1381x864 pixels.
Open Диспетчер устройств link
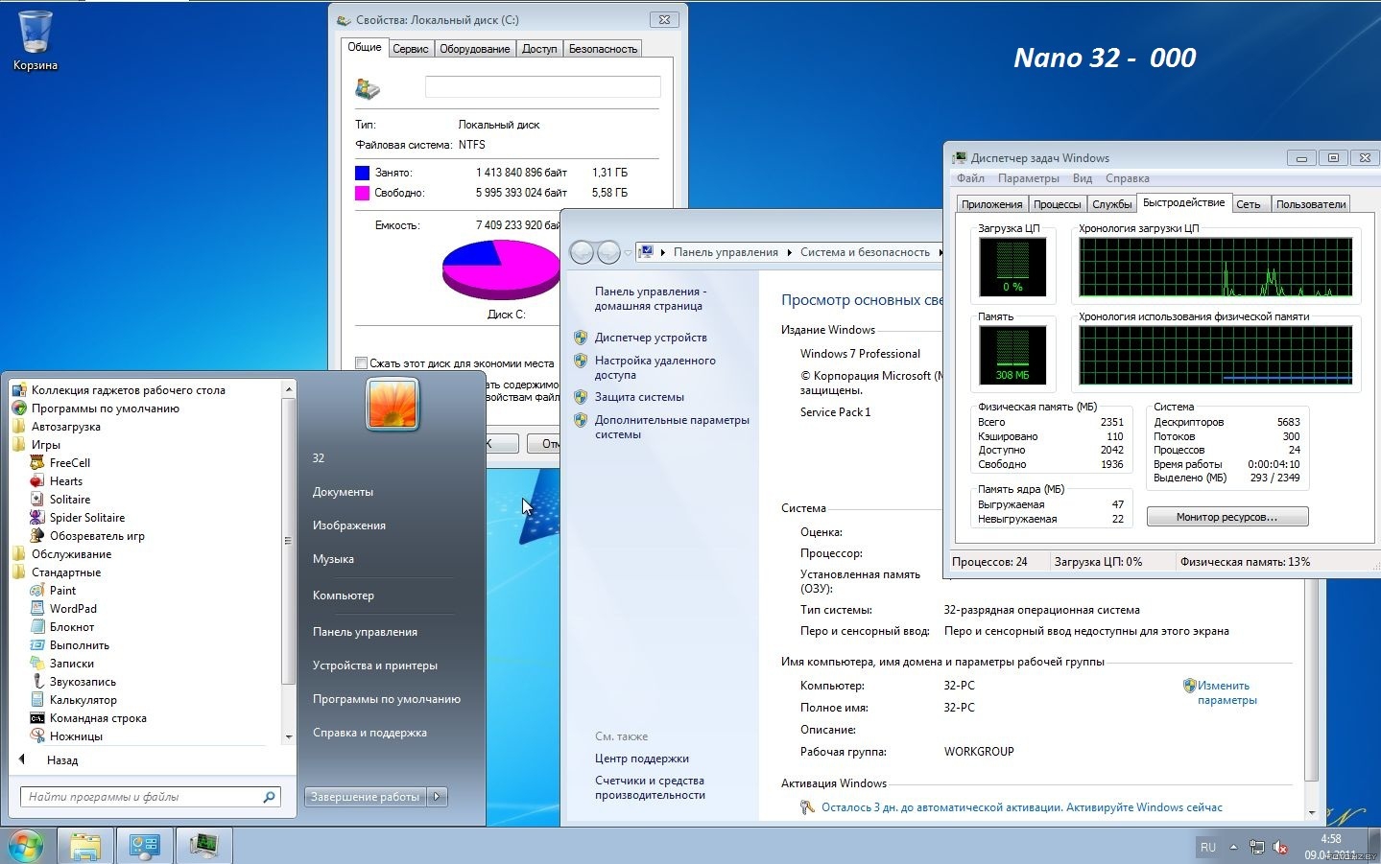tap(651, 338)
